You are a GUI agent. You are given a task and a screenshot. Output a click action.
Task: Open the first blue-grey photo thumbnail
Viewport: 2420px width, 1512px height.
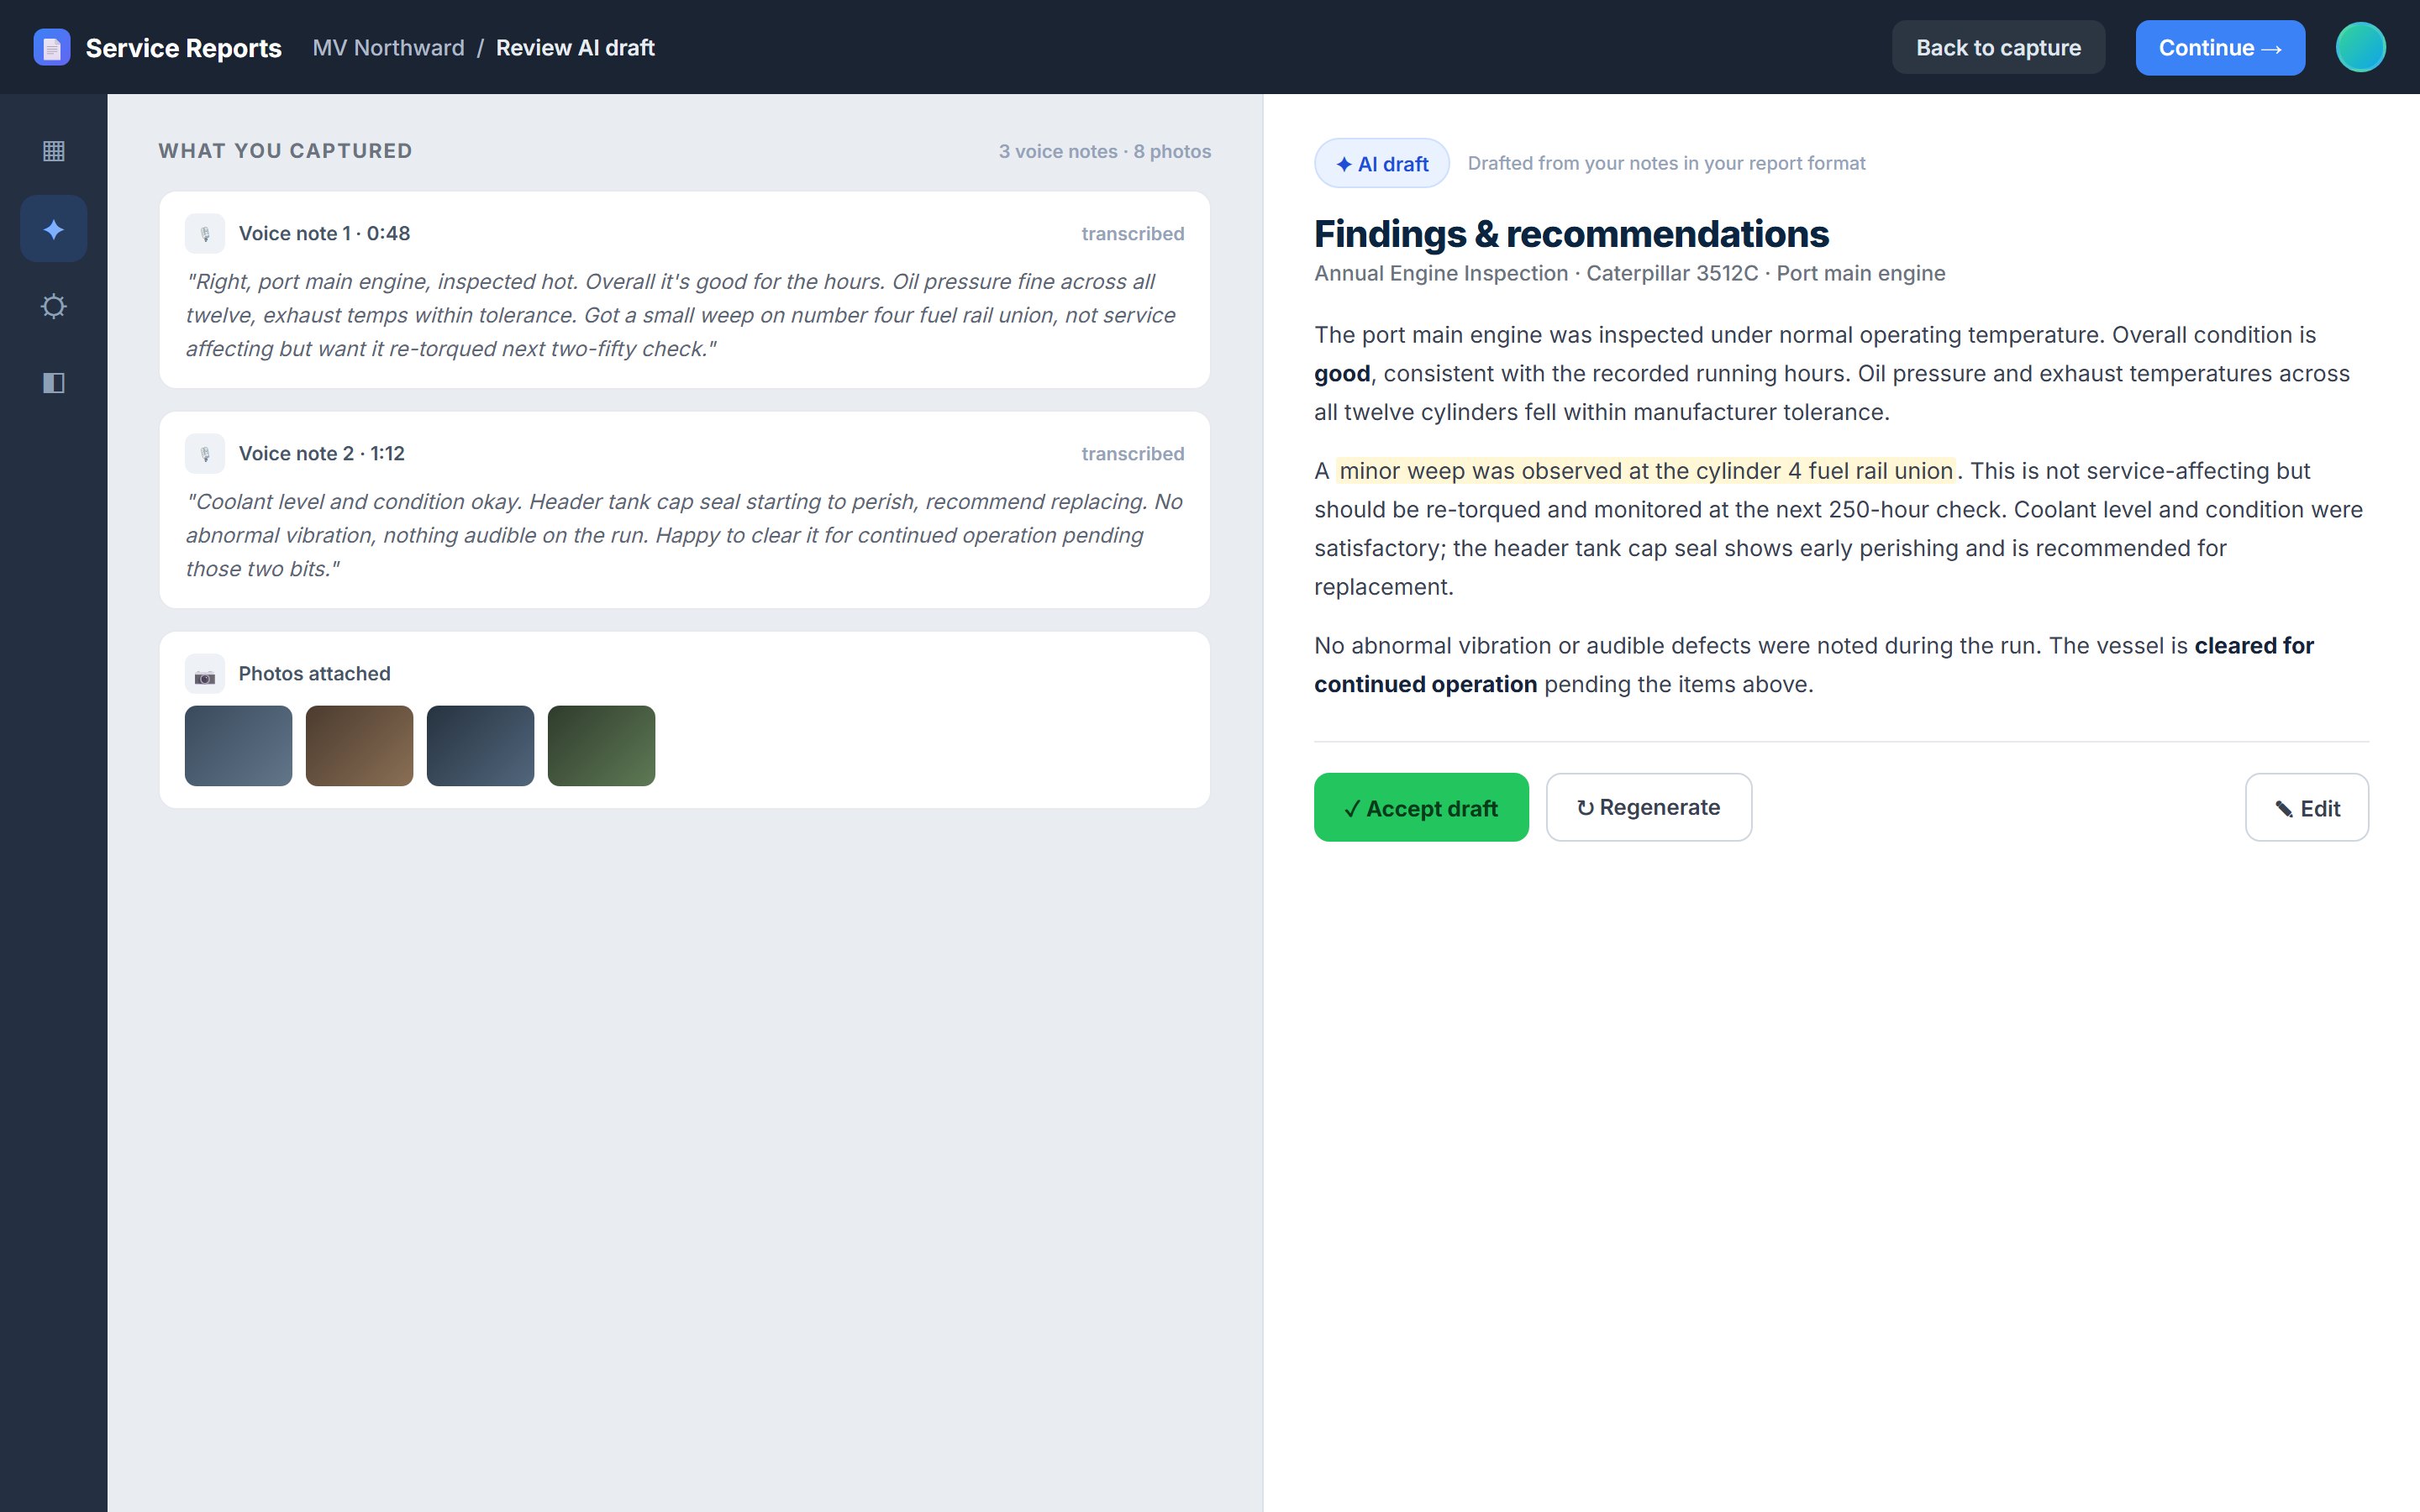pos(239,746)
